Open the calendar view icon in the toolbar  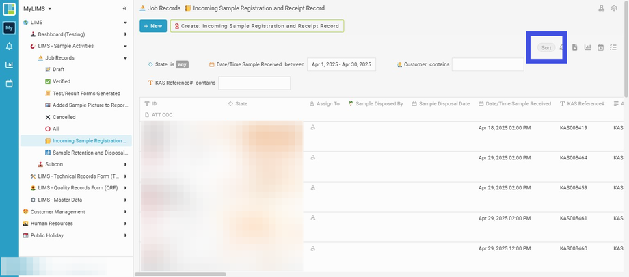tap(600, 47)
